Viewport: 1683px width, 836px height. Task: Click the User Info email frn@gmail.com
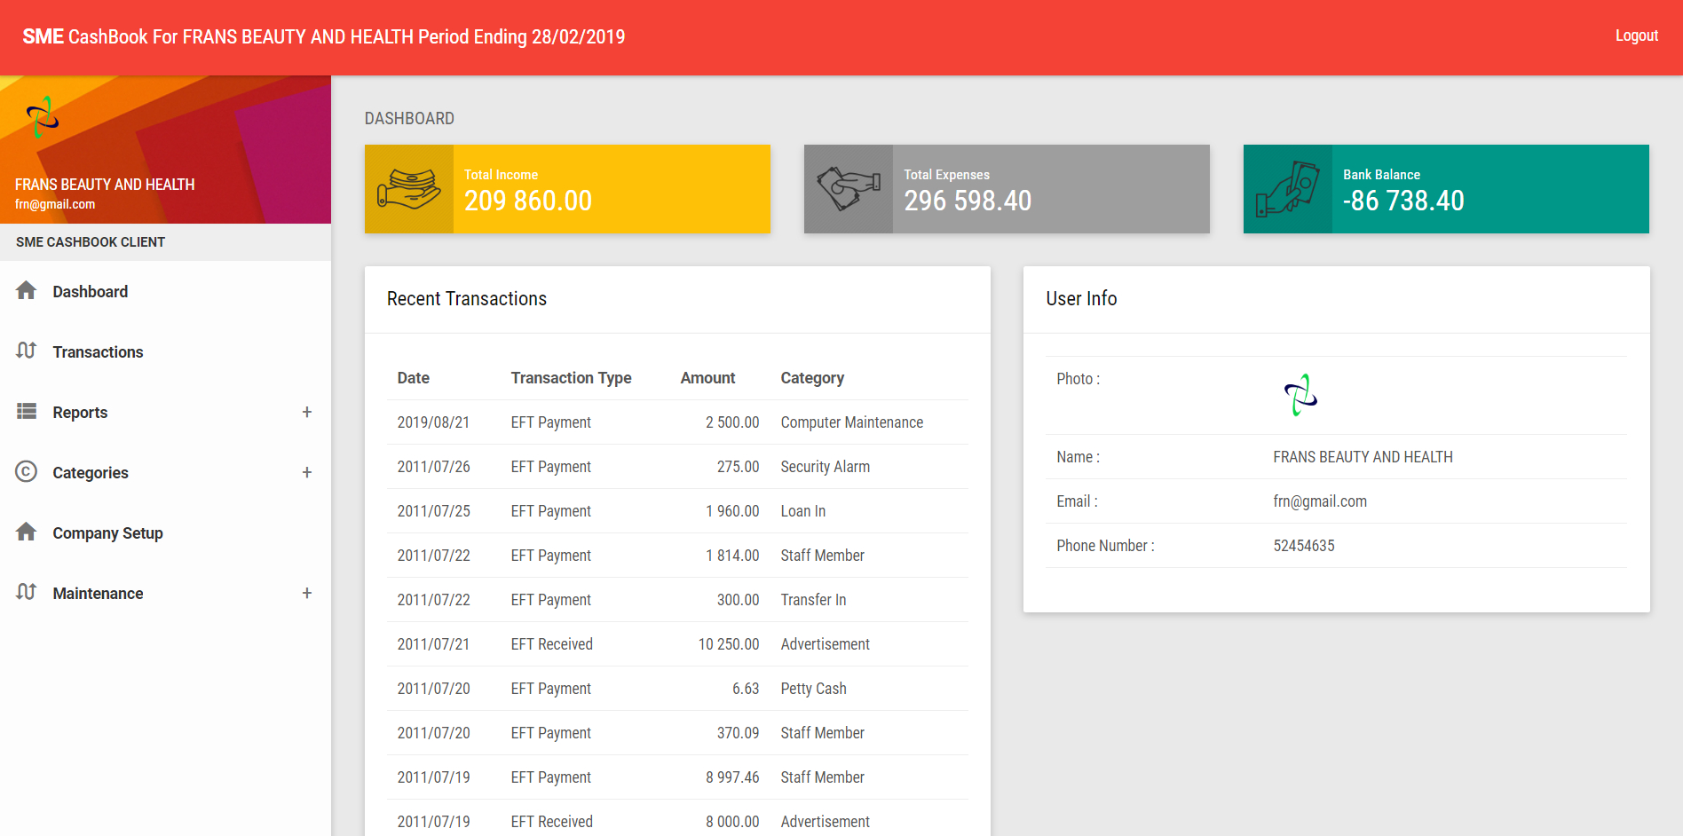pyautogui.click(x=1320, y=501)
